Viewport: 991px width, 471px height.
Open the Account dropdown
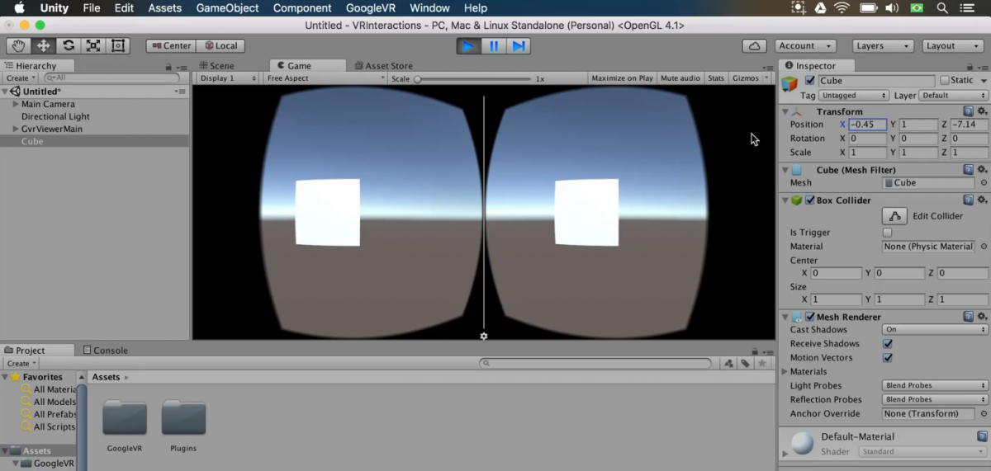pos(804,46)
